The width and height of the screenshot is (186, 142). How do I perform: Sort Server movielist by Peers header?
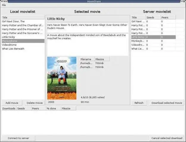point(168,17)
